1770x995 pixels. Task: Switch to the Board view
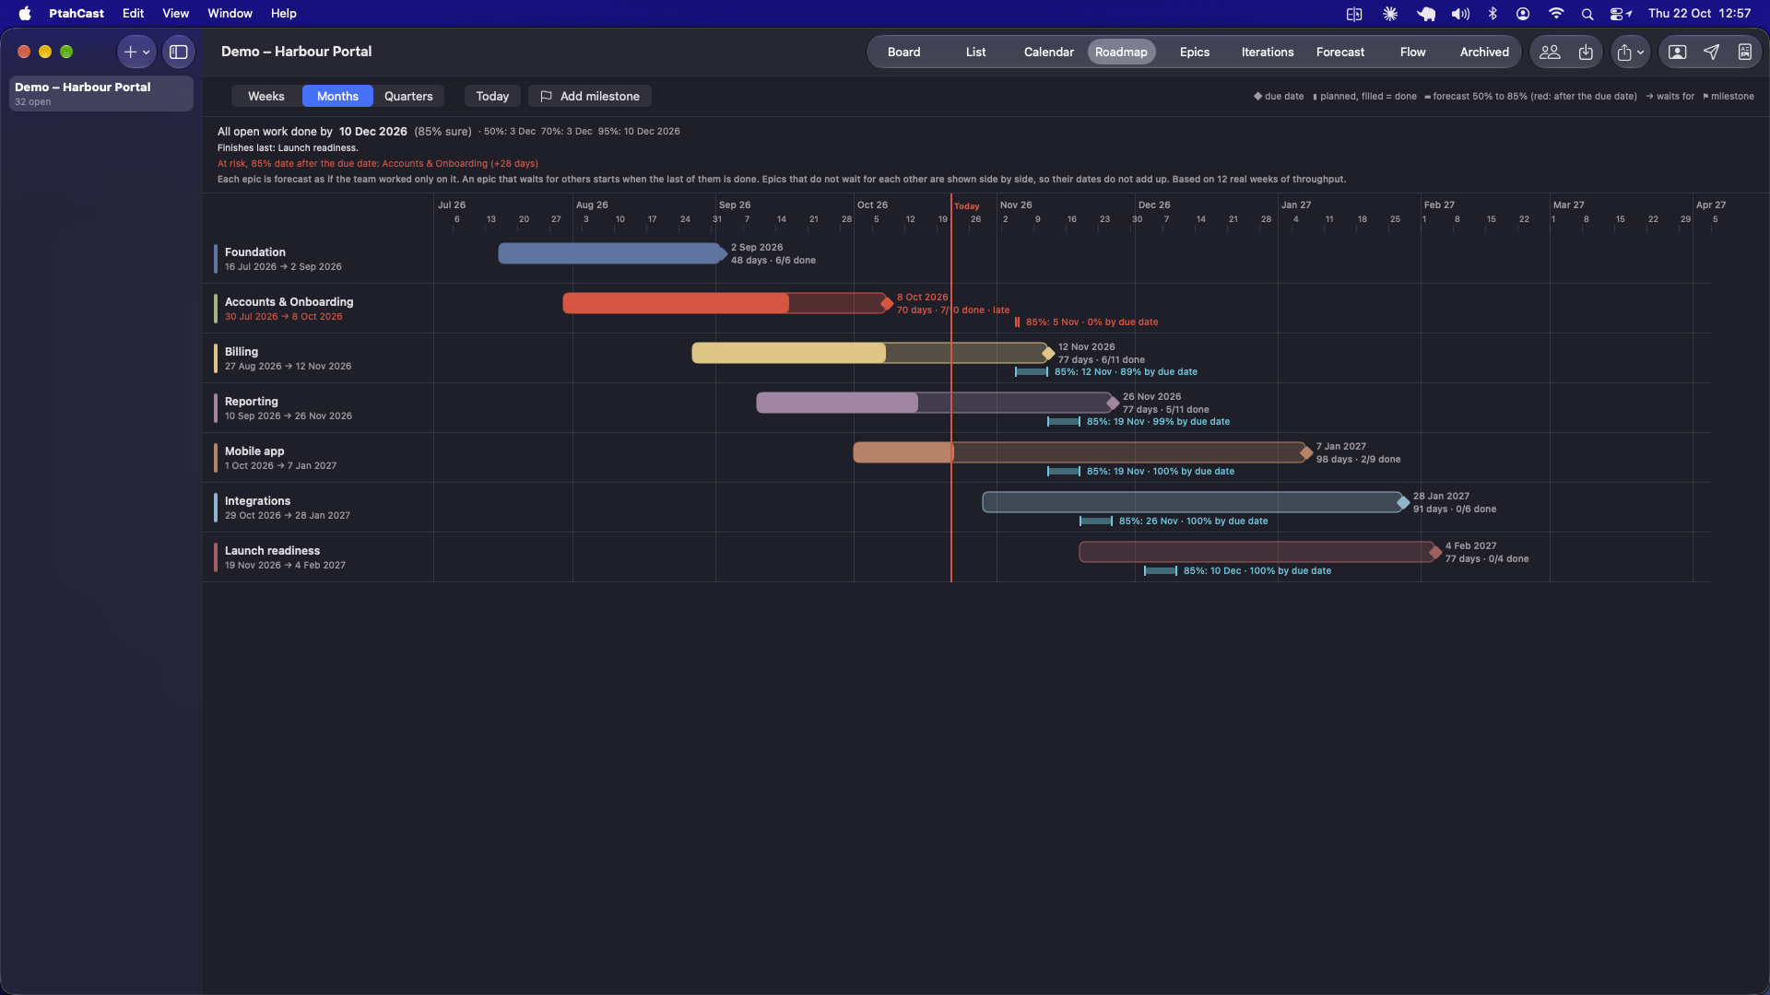pyautogui.click(x=903, y=53)
